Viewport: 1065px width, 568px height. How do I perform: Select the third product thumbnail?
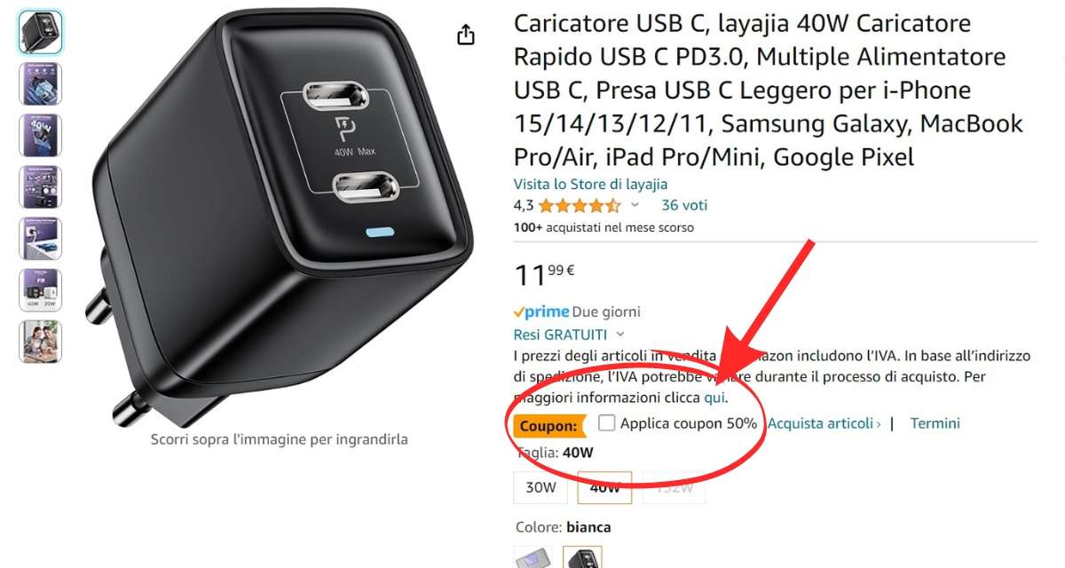pyautogui.click(x=41, y=136)
